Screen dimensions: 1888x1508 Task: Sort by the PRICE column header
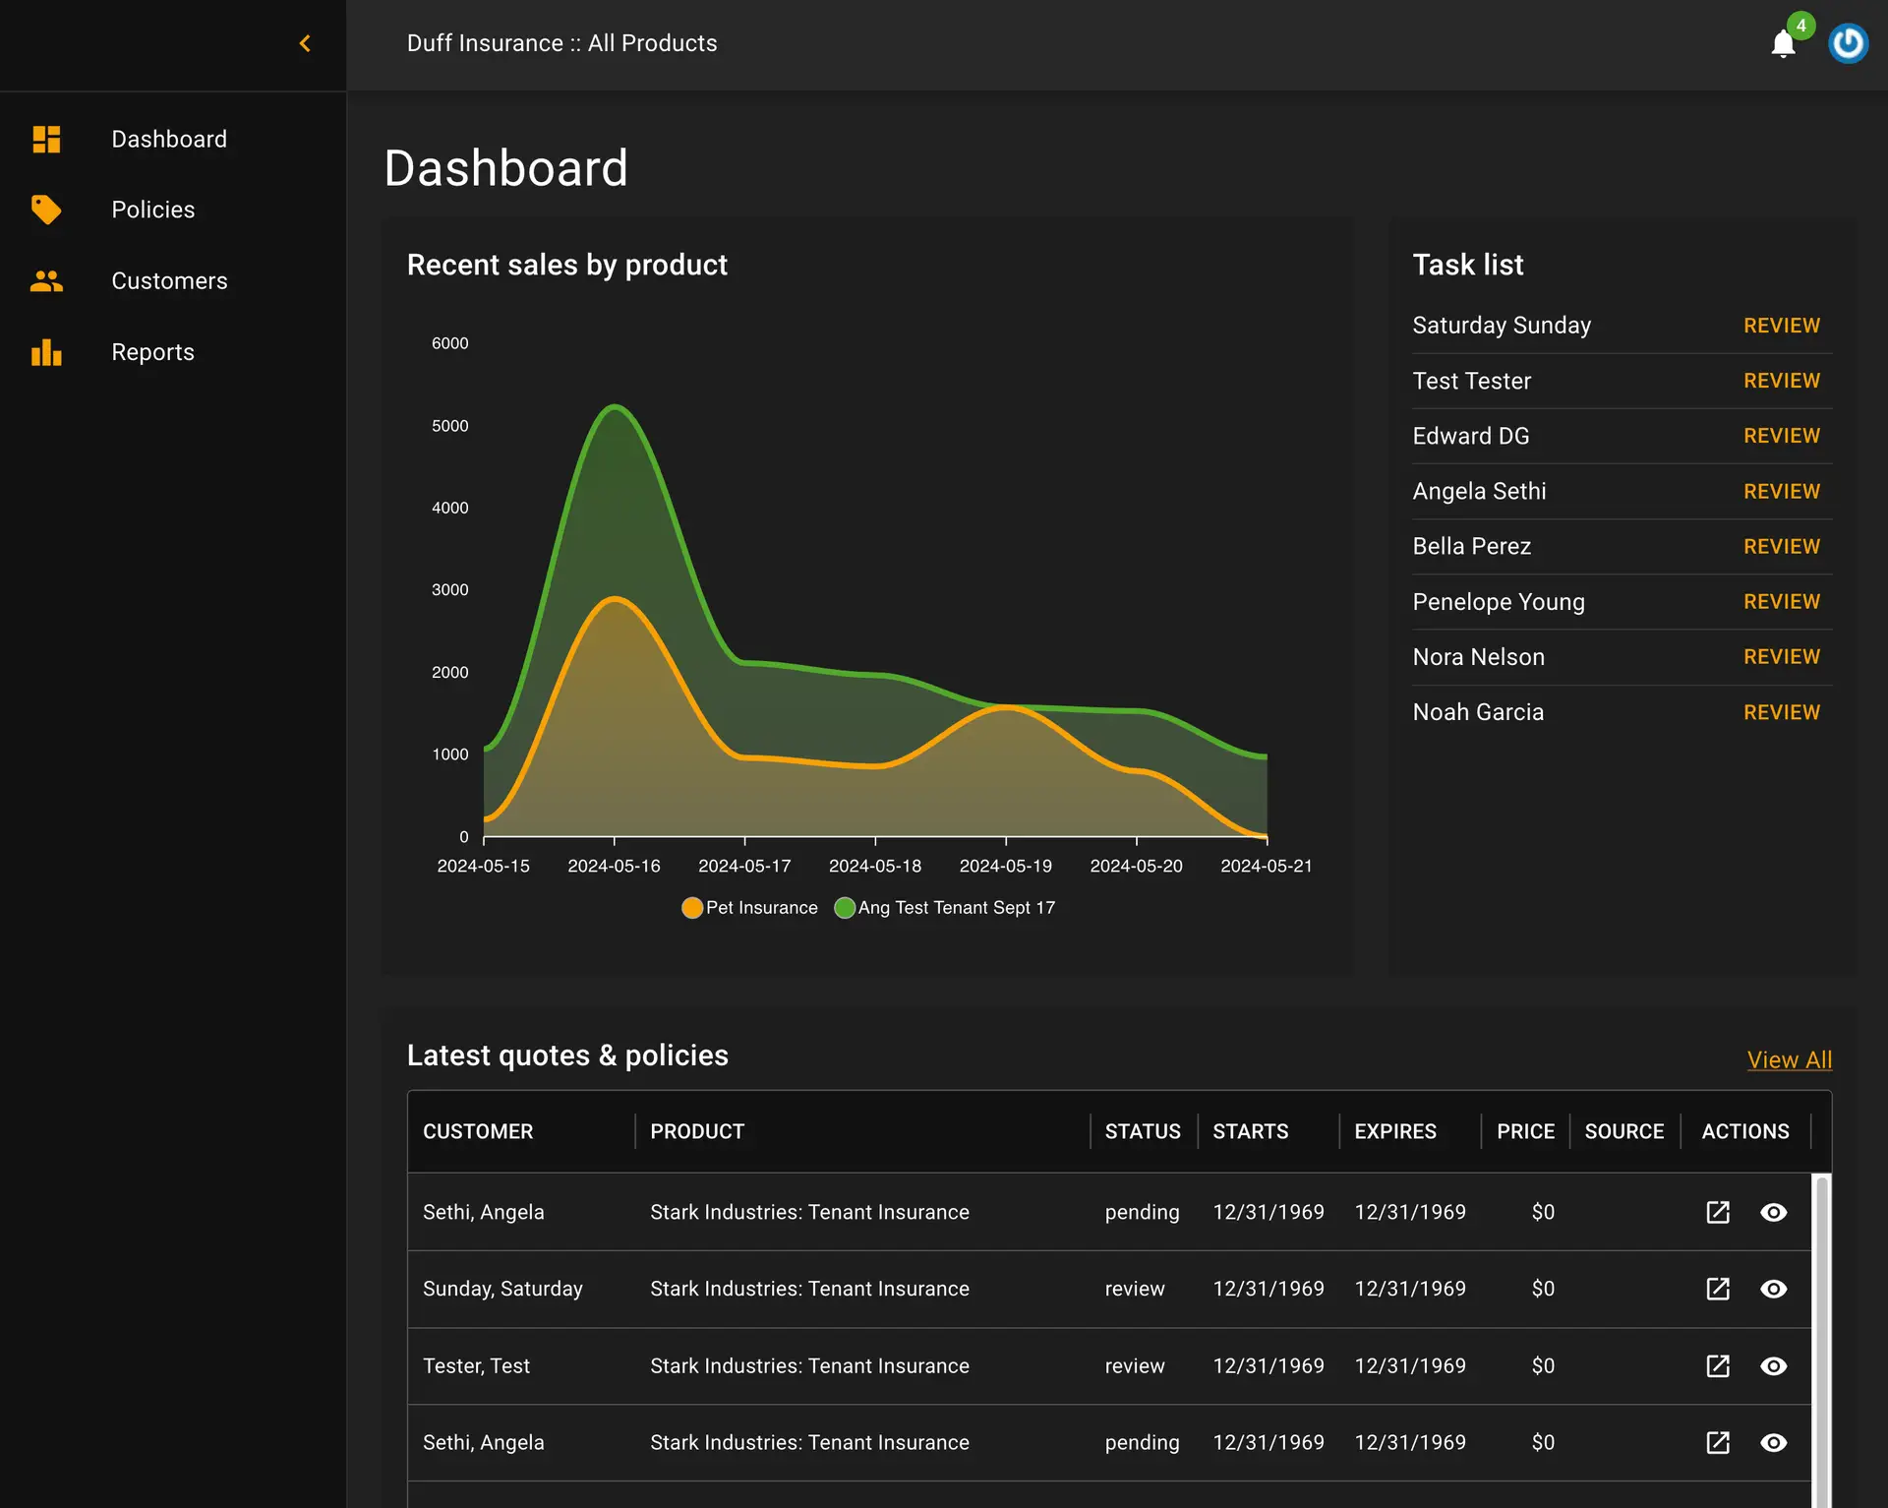click(x=1525, y=1131)
